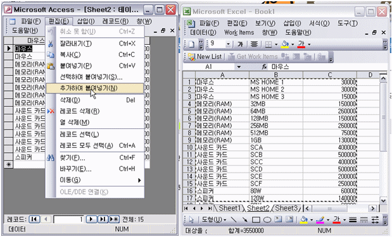Create a new workbook in Excel toolbar
The width and height of the screenshot is (392, 237).
click(x=192, y=44)
